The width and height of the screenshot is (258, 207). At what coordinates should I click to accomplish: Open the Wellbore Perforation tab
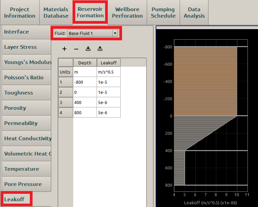point(127,13)
